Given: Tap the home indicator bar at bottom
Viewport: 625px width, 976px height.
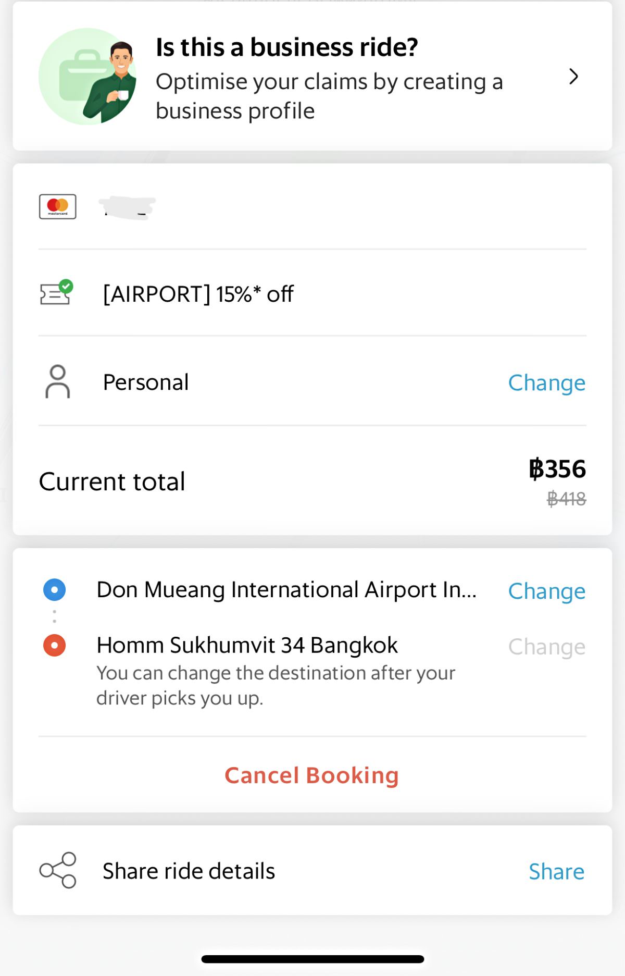Looking at the screenshot, I should tap(312, 959).
